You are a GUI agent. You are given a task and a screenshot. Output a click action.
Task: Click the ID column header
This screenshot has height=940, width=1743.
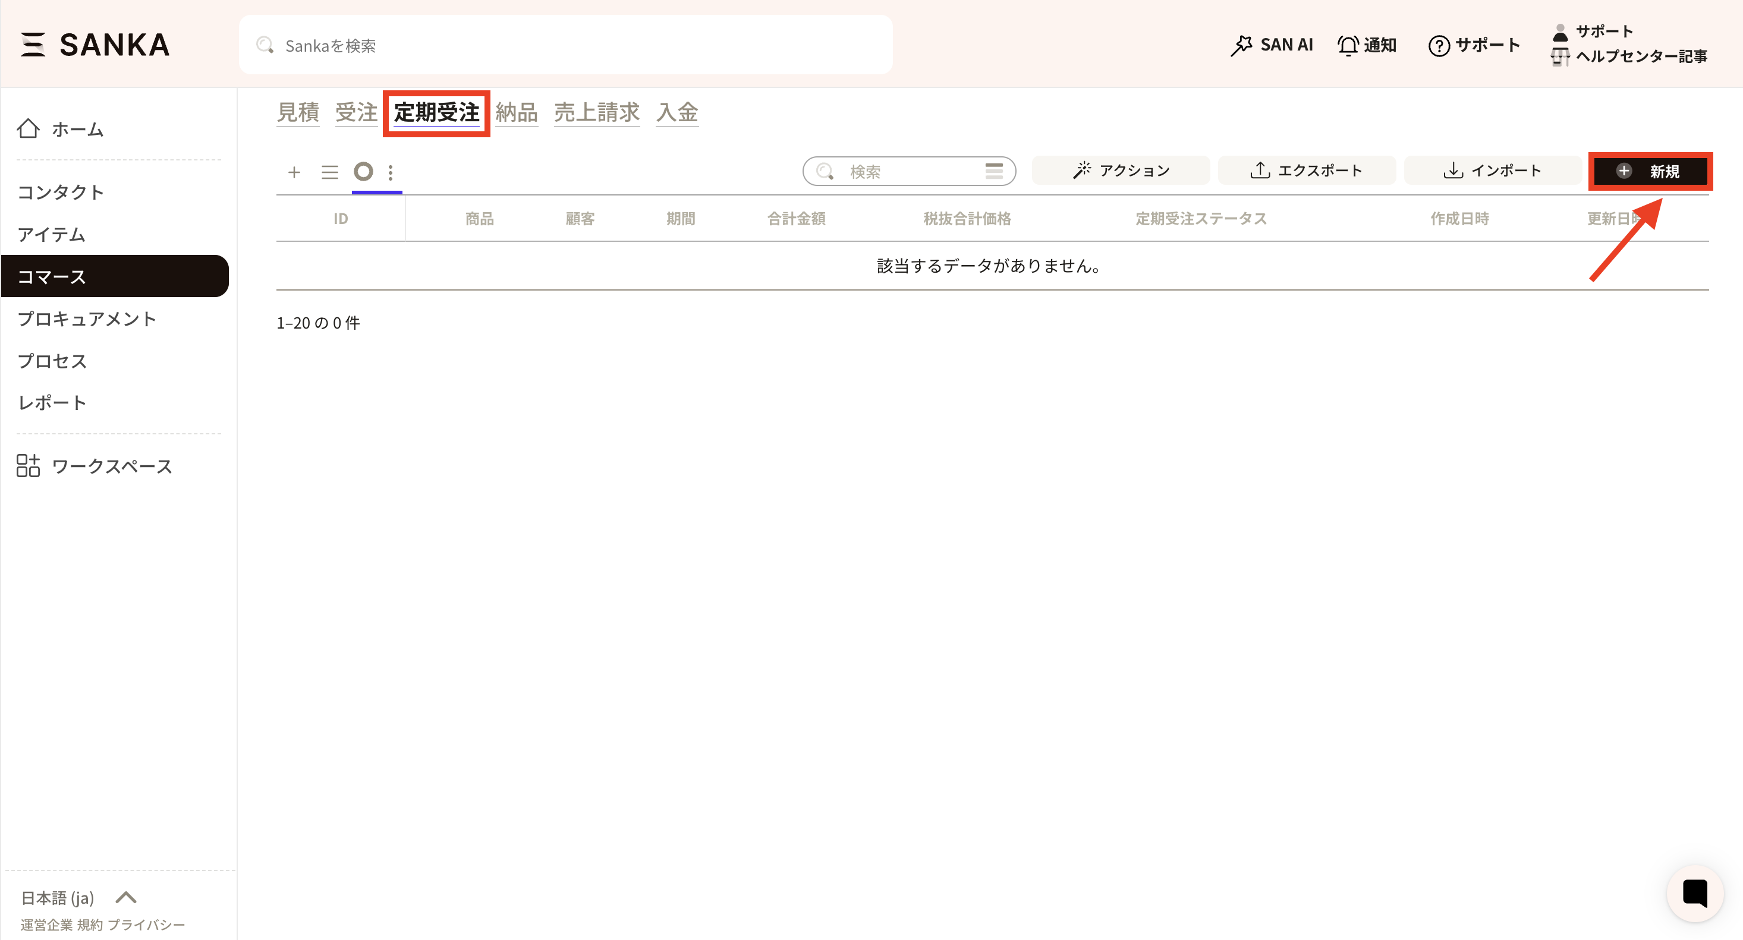tap(341, 219)
